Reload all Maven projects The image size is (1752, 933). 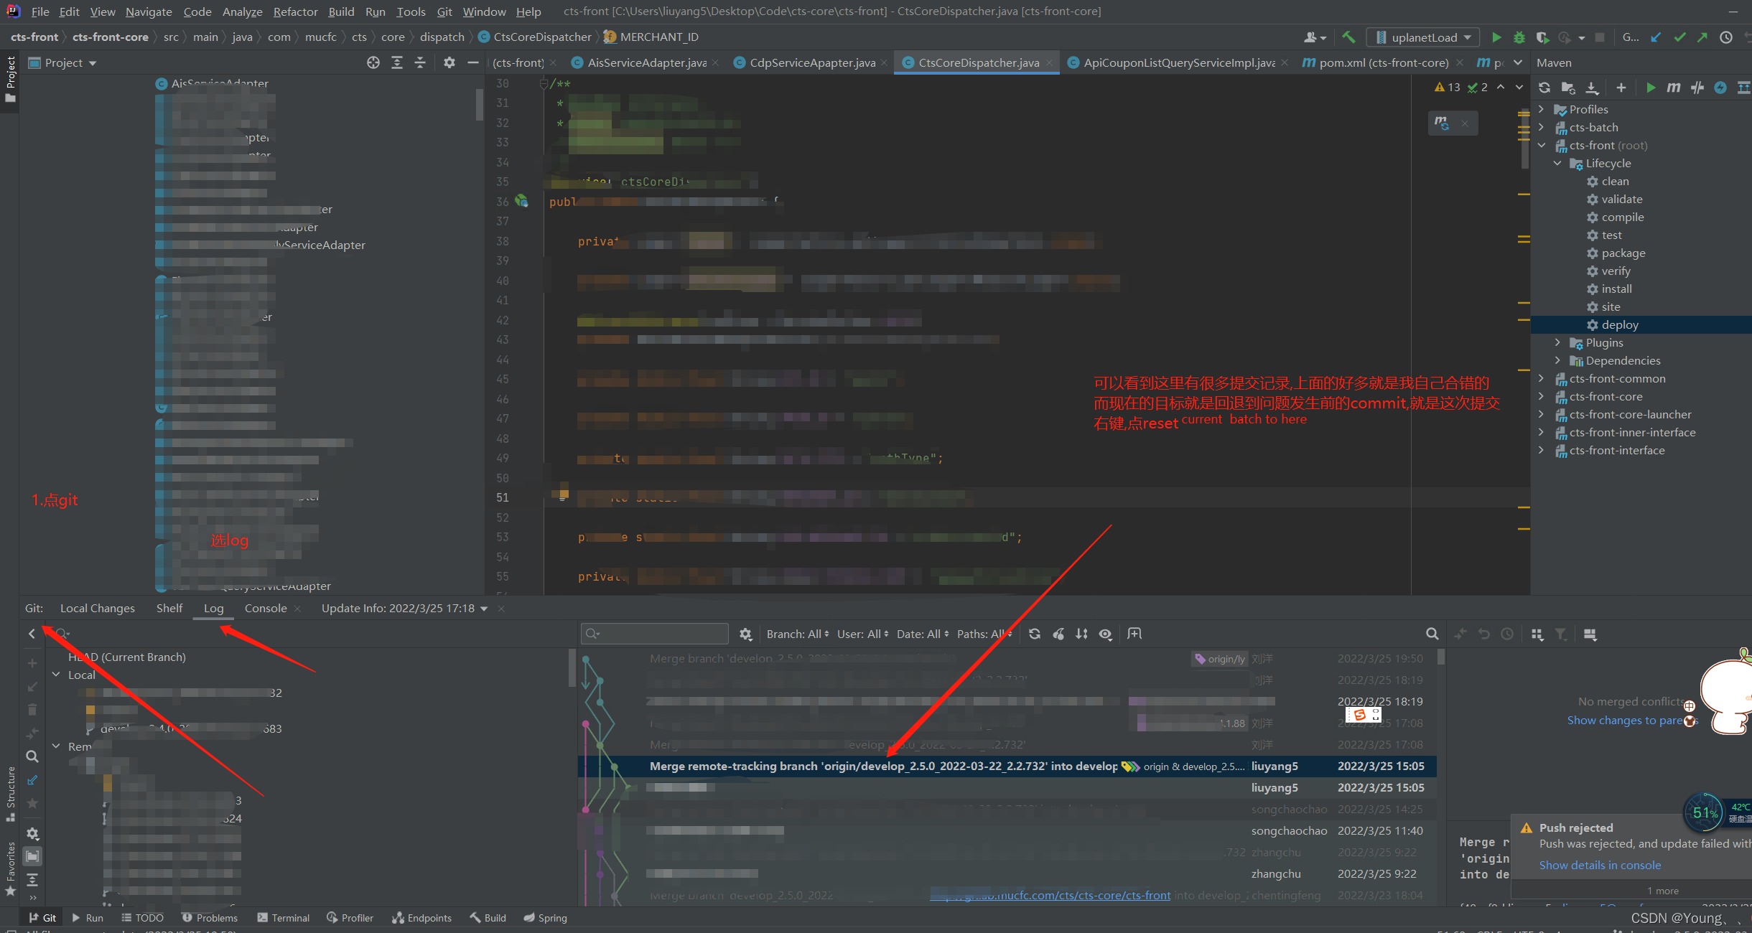tap(1544, 88)
